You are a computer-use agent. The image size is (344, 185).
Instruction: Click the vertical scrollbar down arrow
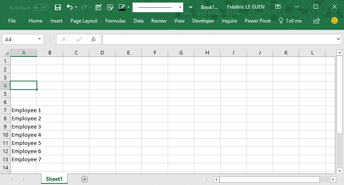[339, 171]
